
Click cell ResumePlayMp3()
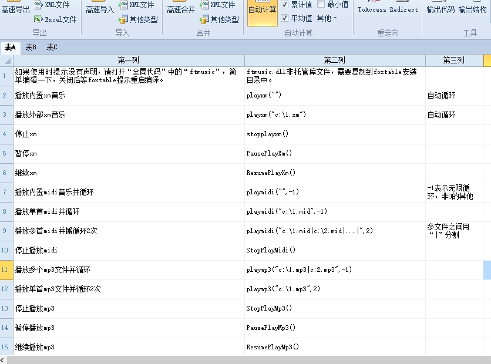(x=335, y=347)
